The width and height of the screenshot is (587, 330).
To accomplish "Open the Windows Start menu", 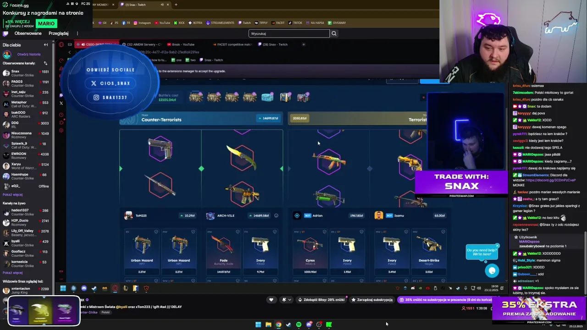I will tap(258, 324).
